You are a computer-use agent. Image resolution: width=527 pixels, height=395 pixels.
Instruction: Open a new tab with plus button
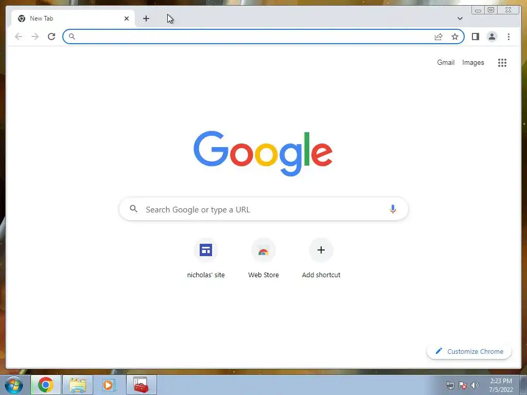tap(146, 19)
